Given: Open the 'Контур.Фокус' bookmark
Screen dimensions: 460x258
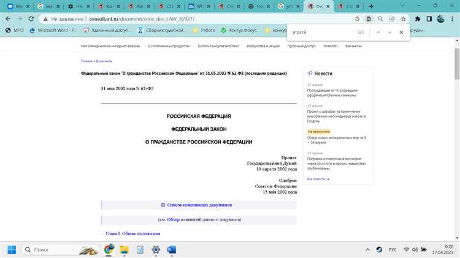Looking at the screenshot, I should pyautogui.click(x=240, y=30).
